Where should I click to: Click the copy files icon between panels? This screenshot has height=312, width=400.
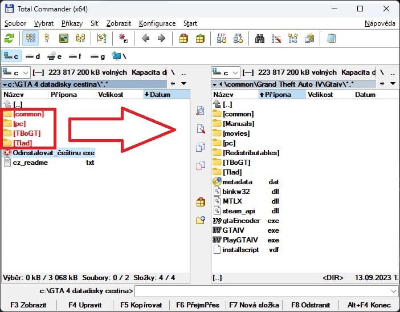tap(201, 147)
